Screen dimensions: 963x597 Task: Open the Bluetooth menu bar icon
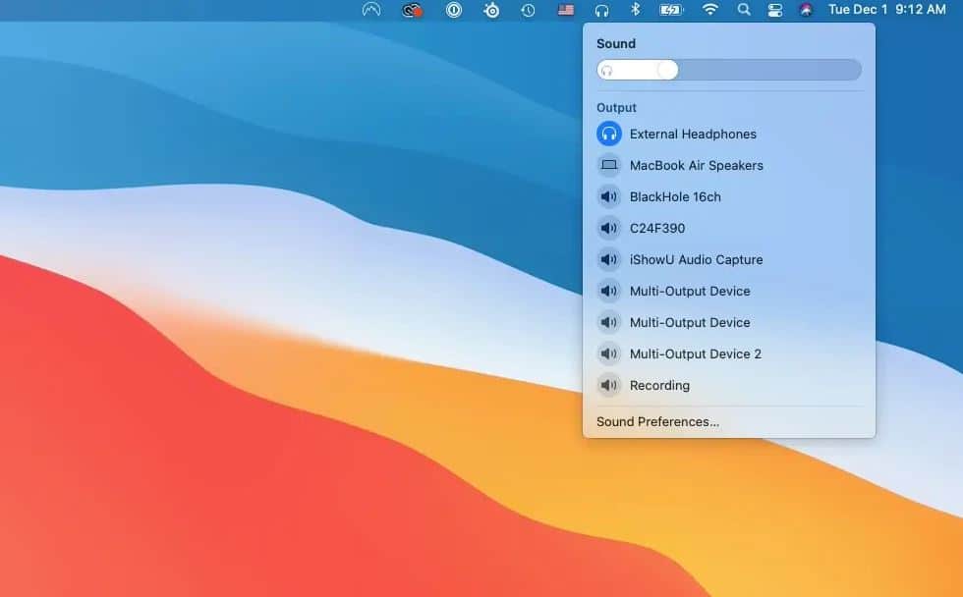pyautogui.click(x=636, y=9)
